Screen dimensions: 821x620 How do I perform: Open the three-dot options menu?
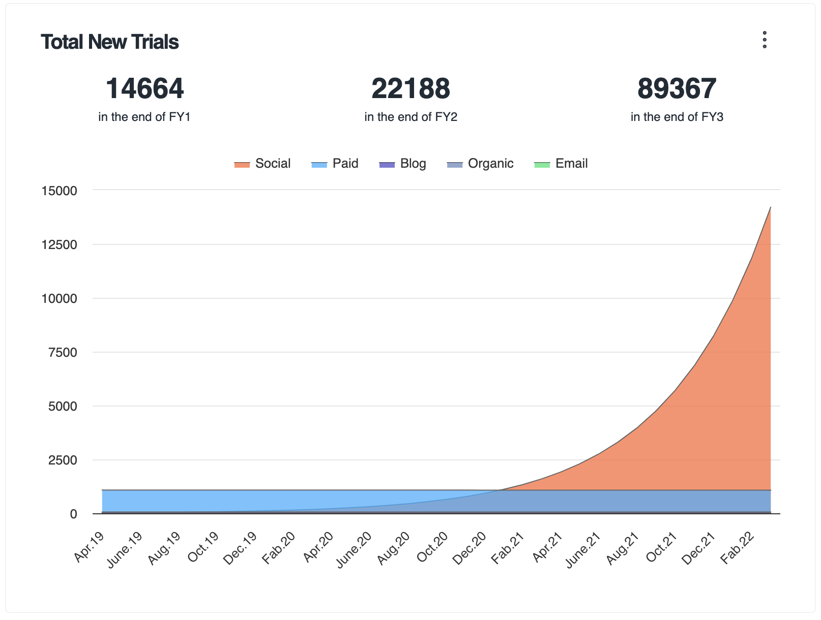click(x=764, y=40)
